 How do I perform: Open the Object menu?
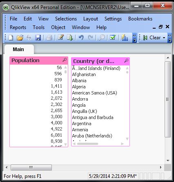point(58,27)
